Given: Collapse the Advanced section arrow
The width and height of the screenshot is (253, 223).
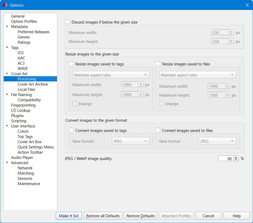Looking at the screenshot, I should click(x=7, y=163).
